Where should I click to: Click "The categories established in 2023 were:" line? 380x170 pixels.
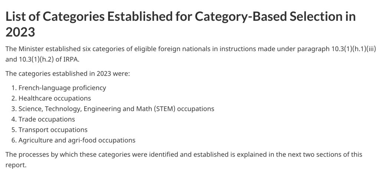68,73
